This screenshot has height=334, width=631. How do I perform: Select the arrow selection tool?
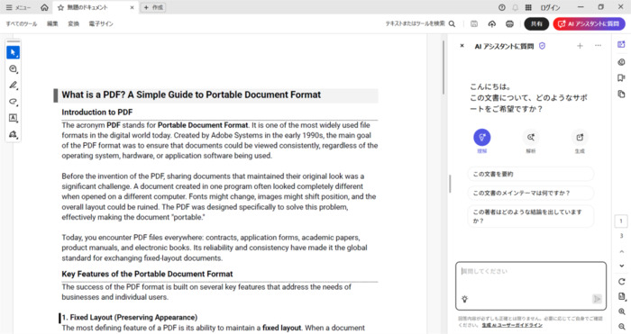pyautogui.click(x=13, y=52)
